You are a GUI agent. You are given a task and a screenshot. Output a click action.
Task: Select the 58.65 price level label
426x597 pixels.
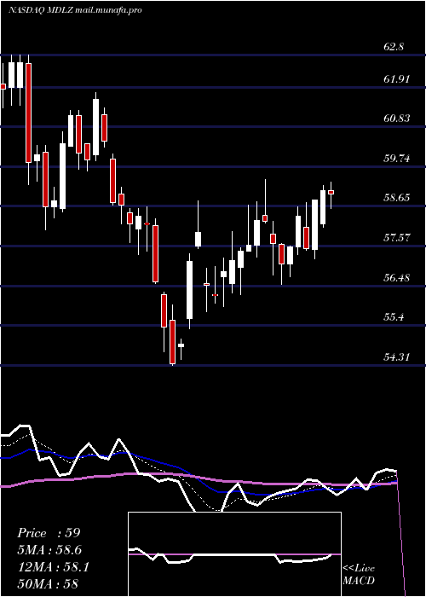pos(397,198)
